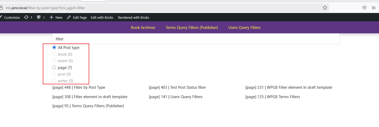The image size is (379, 127).
Task: Click the search field containing "filter"
Action: click(x=196, y=39)
